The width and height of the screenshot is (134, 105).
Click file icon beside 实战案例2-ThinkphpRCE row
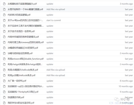tap(4, 92)
